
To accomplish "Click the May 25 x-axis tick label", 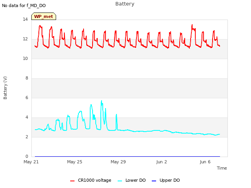I will click(x=75, y=162).
